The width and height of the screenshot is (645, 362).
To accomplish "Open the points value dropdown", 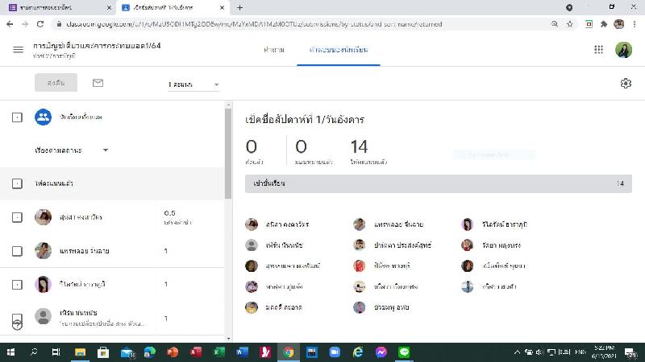I will point(193,84).
